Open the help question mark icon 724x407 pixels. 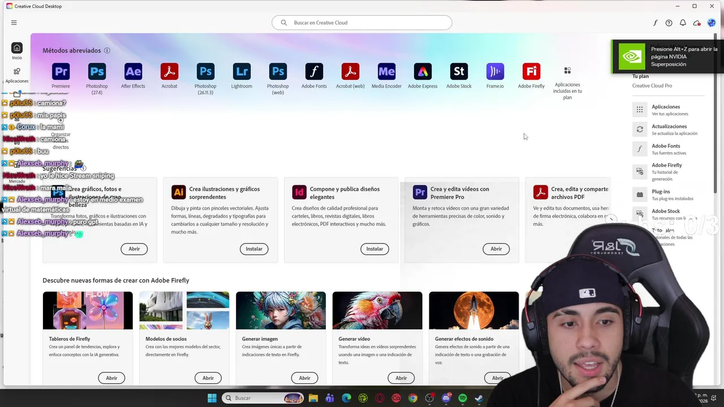pyautogui.click(x=669, y=23)
